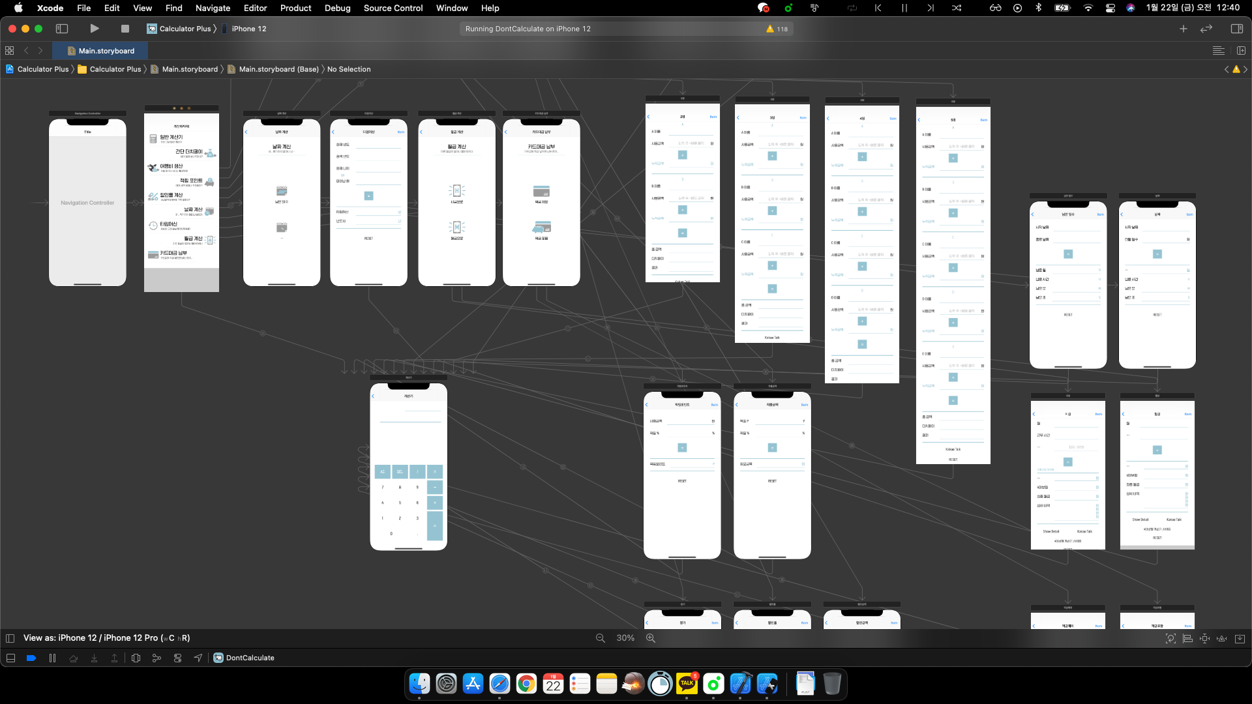This screenshot has height=704, width=1252.
Task: Toggle breakpoints activation in debug bar
Action: (x=31, y=658)
